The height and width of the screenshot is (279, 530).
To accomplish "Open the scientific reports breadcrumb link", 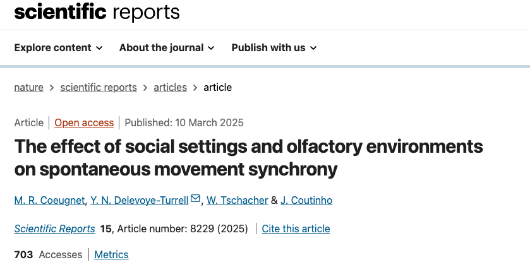I will tap(99, 88).
